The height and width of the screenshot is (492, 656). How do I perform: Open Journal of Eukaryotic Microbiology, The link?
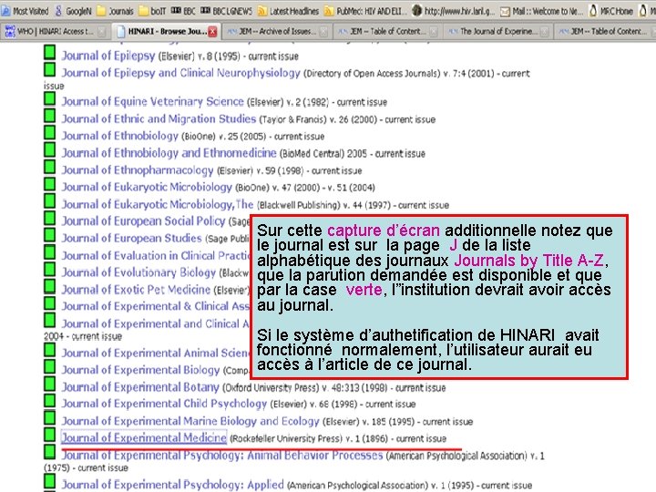pos(158,204)
